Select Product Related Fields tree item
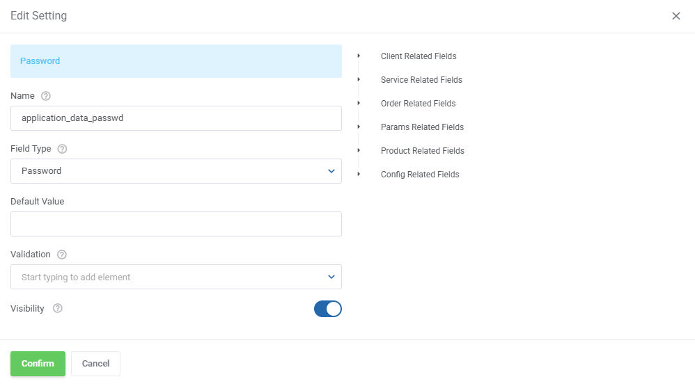 [x=422, y=151]
